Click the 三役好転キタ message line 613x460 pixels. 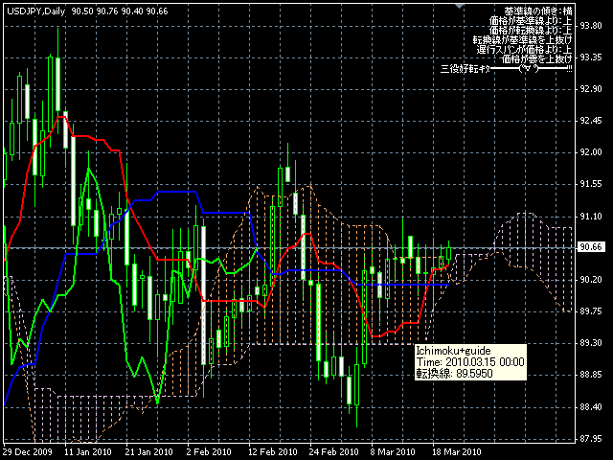[x=507, y=69]
